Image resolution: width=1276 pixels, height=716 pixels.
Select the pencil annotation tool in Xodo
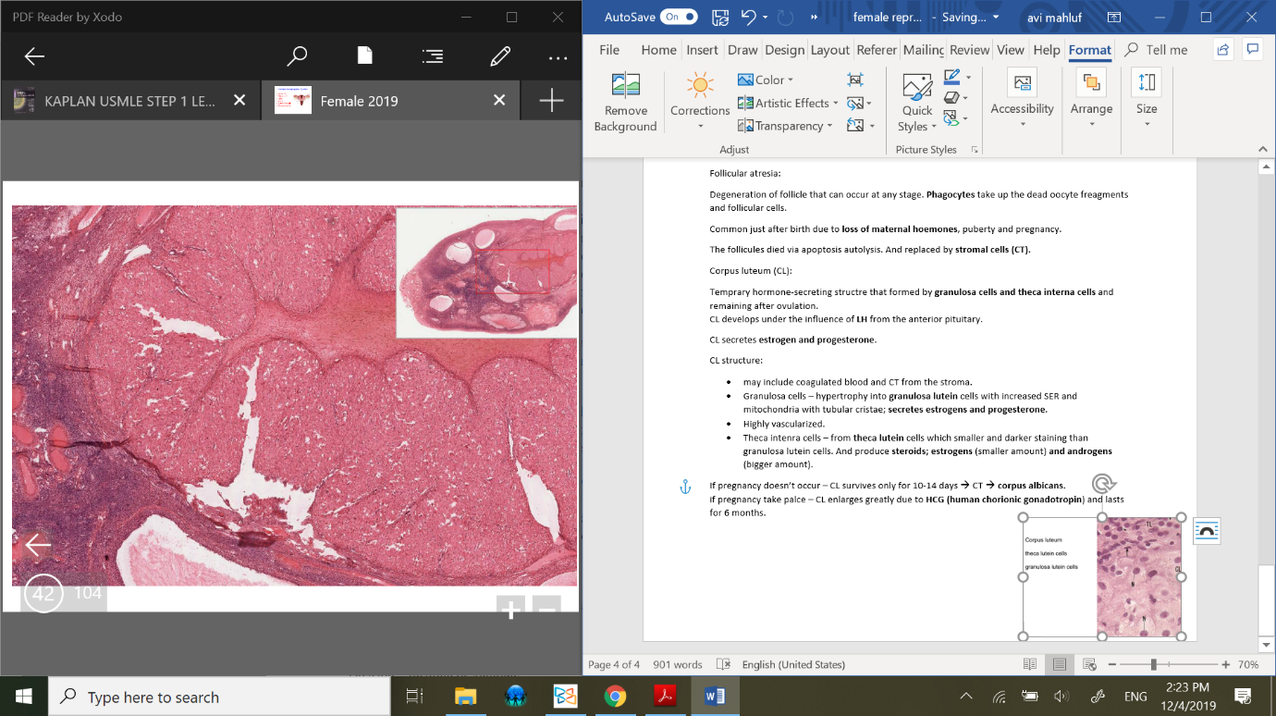pos(500,56)
